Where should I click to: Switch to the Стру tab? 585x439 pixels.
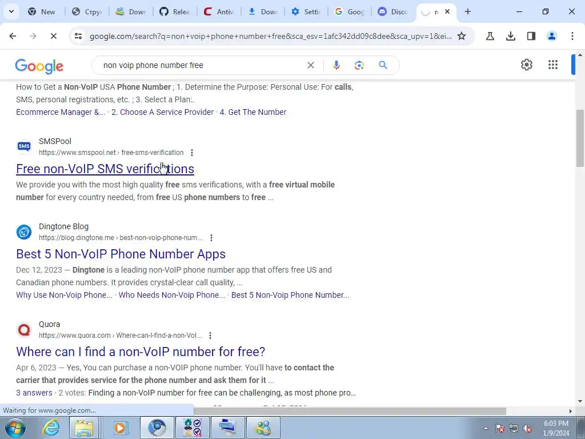[87, 11]
